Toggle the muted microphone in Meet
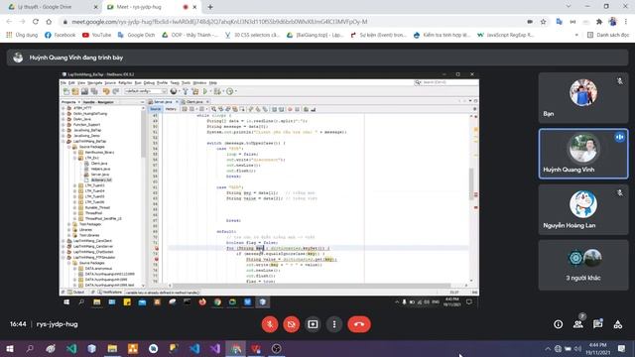635x357 pixels. click(x=270, y=324)
